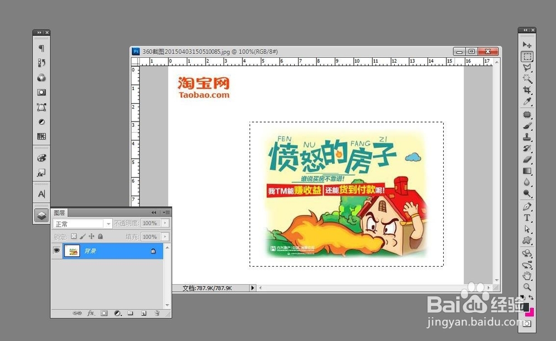Delete layer with trash button
The height and width of the screenshot is (341, 556).
coord(157,313)
